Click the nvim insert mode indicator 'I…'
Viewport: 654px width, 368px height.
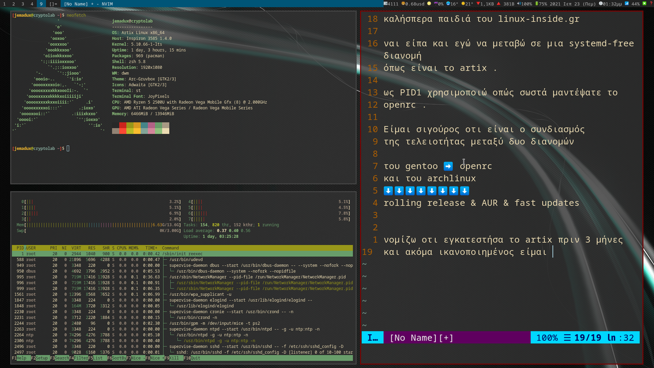coord(373,338)
